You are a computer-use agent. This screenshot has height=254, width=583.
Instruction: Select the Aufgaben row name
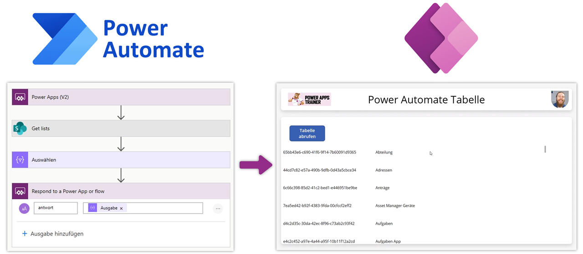click(384, 223)
